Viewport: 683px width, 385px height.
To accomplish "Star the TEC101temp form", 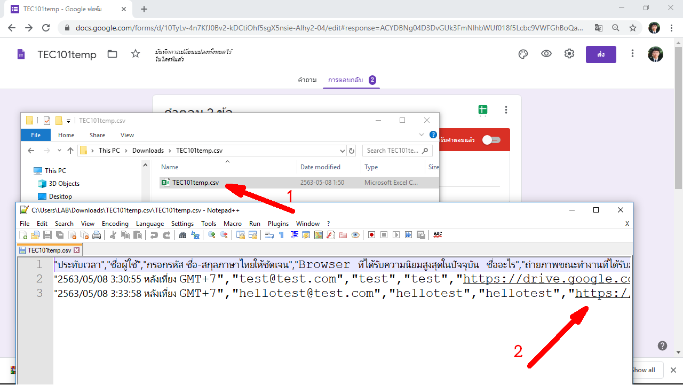I will (x=136, y=54).
